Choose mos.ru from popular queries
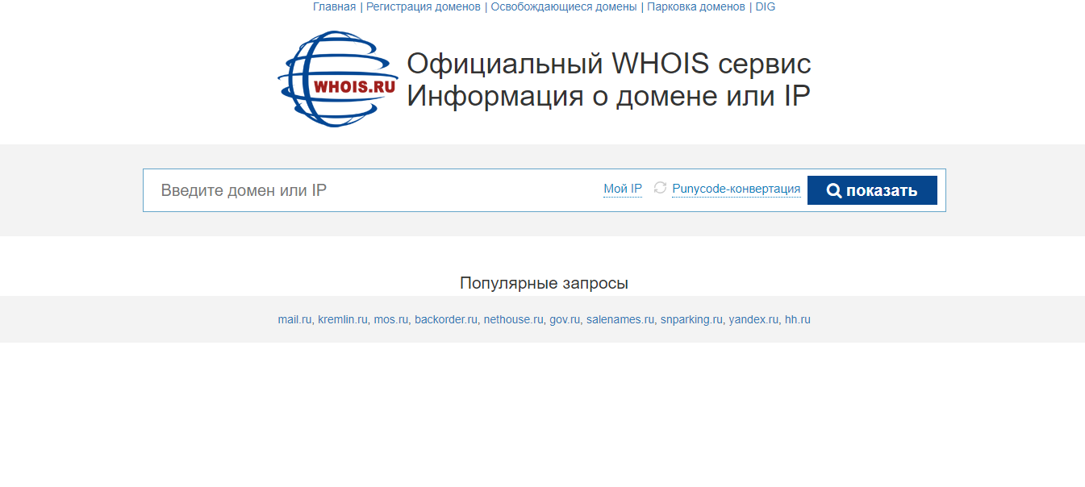This screenshot has width=1085, height=487. (x=391, y=319)
